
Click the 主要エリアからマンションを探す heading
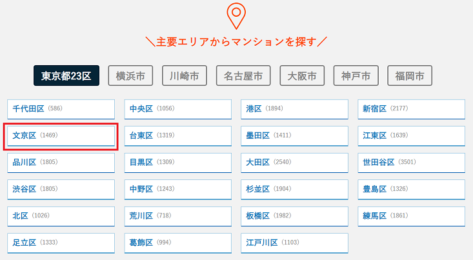coord(236,42)
